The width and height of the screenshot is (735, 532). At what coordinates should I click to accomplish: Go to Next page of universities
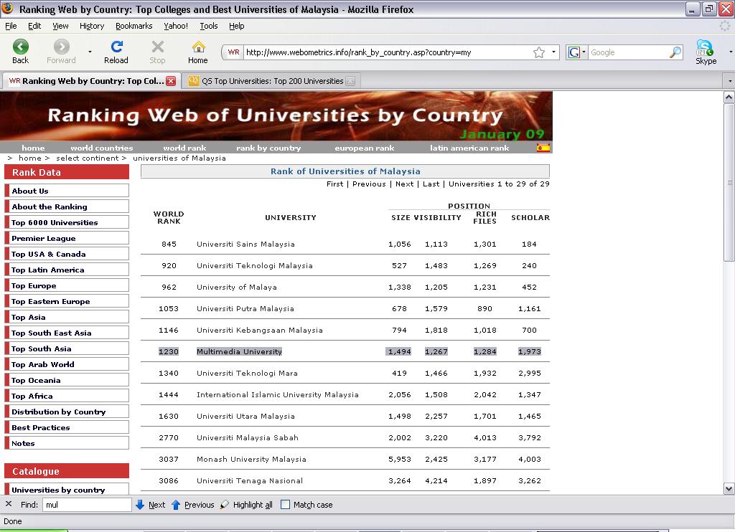(x=405, y=184)
